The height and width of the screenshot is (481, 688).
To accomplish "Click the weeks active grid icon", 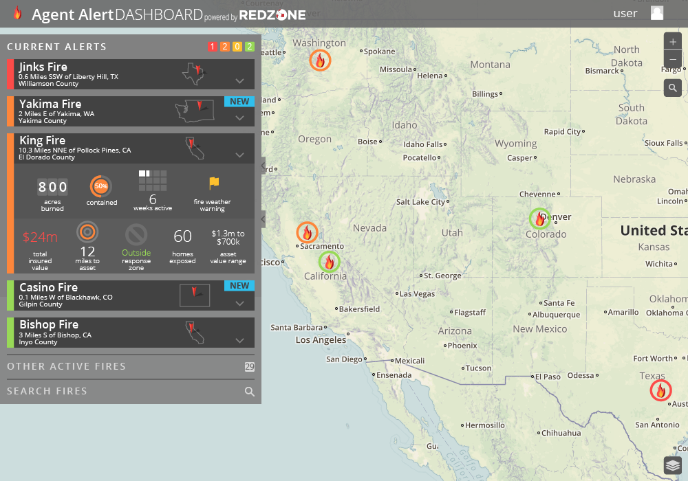I will (x=153, y=181).
